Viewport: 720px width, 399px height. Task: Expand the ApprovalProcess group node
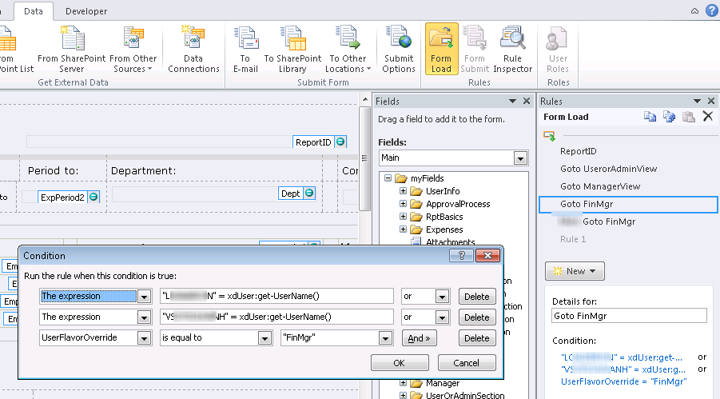click(404, 204)
